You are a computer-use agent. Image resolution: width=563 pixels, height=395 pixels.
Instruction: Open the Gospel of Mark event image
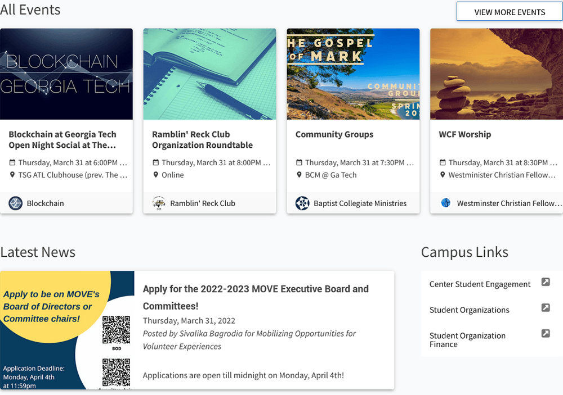point(353,74)
